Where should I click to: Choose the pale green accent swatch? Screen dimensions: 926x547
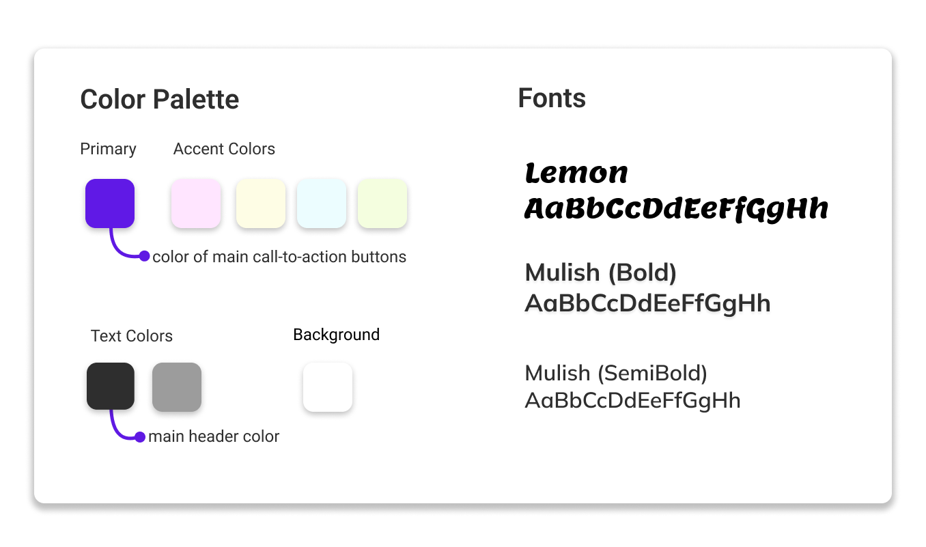click(382, 204)
